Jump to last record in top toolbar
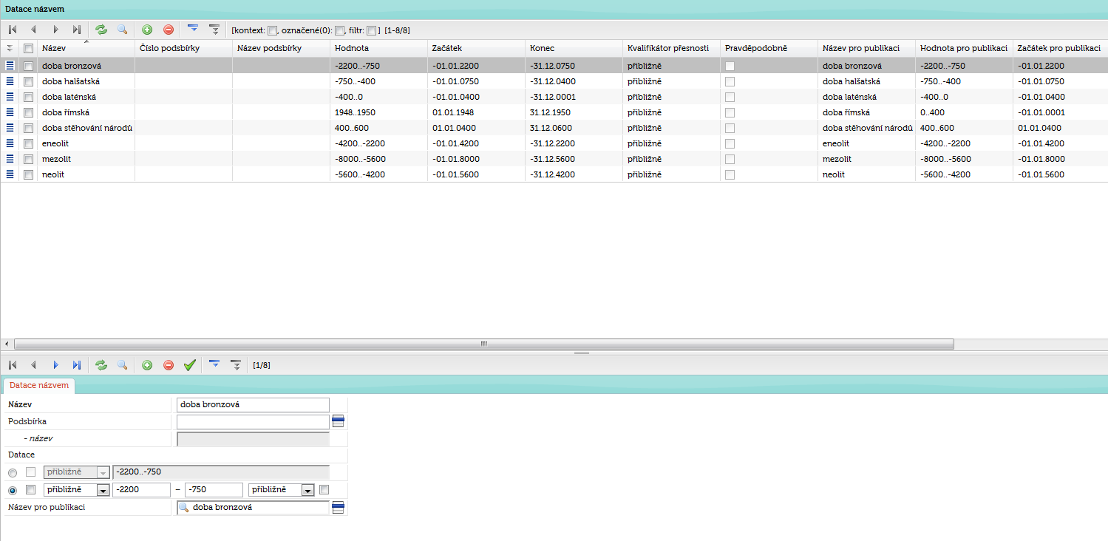Image resolution: width=1108 pixels, height=541 pixels. pos(76,30)
